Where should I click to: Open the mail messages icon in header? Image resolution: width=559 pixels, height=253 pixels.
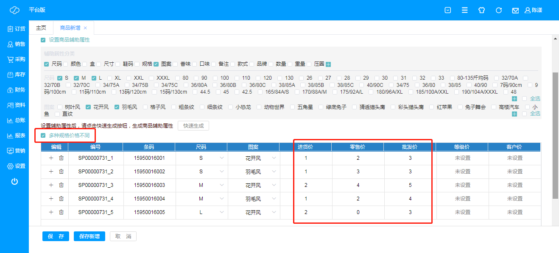[x=515, y=11]
